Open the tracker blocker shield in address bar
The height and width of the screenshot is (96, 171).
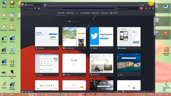click(x=42, y=8)
